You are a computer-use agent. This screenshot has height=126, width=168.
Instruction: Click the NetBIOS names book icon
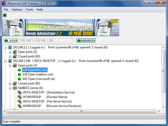point(15,88)
